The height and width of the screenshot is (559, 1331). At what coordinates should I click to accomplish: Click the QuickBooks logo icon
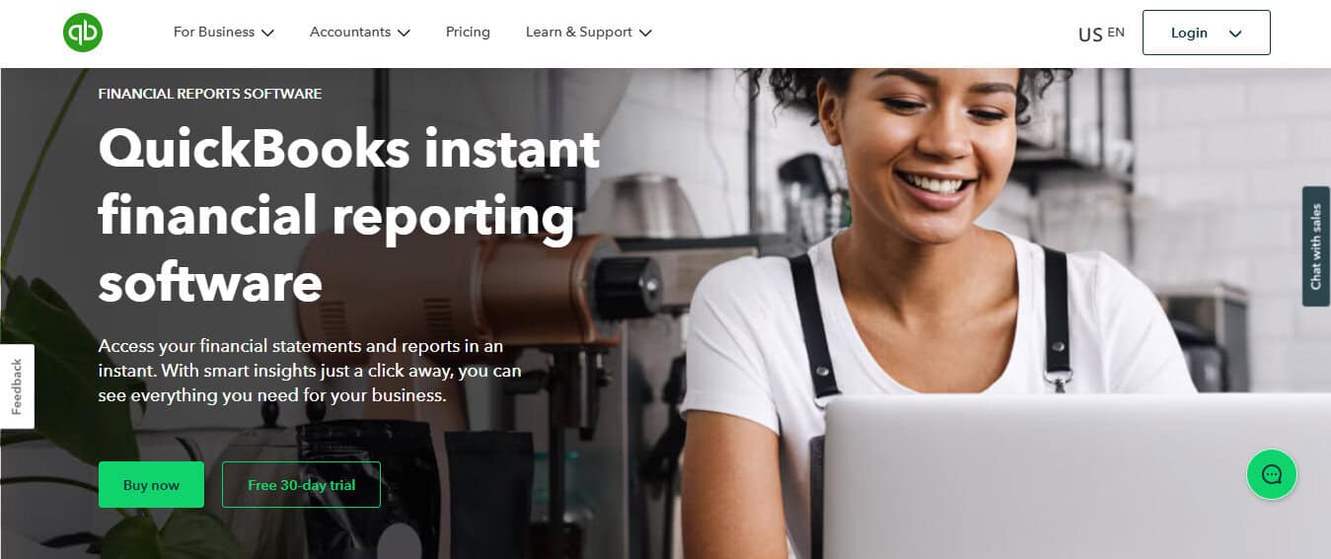click(83, 33)
